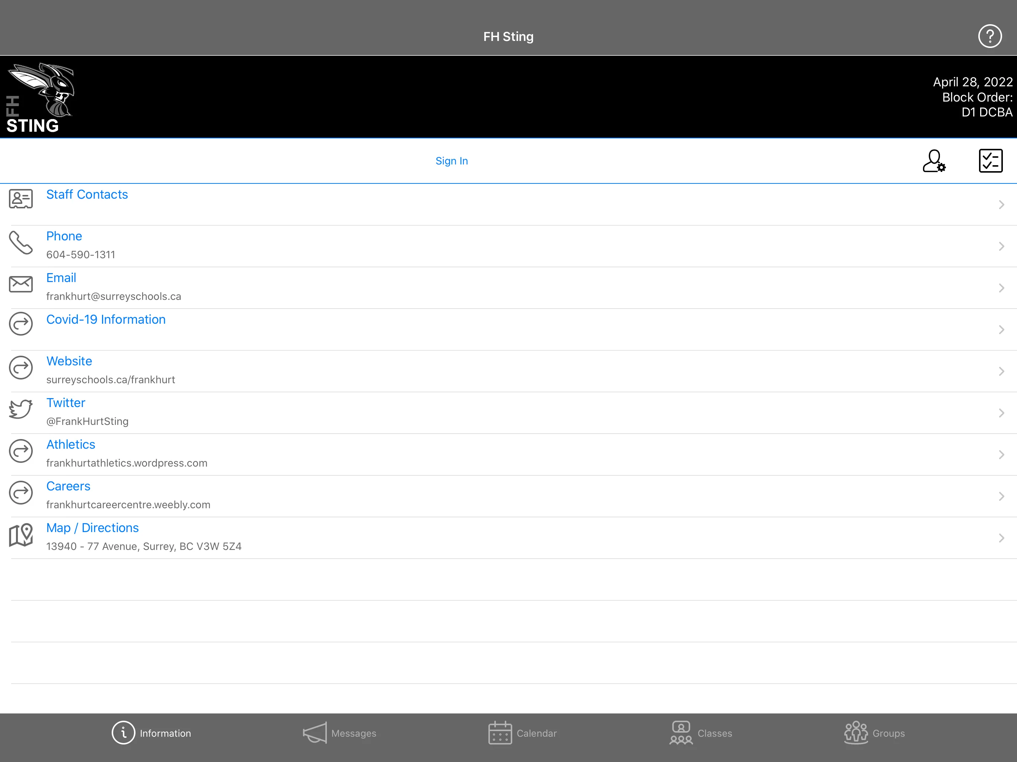Tap the 13940 - 77 Avenue address

click(x=143, y=547)
